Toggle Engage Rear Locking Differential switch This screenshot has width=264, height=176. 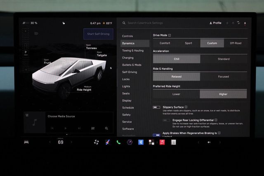(166, 120)
